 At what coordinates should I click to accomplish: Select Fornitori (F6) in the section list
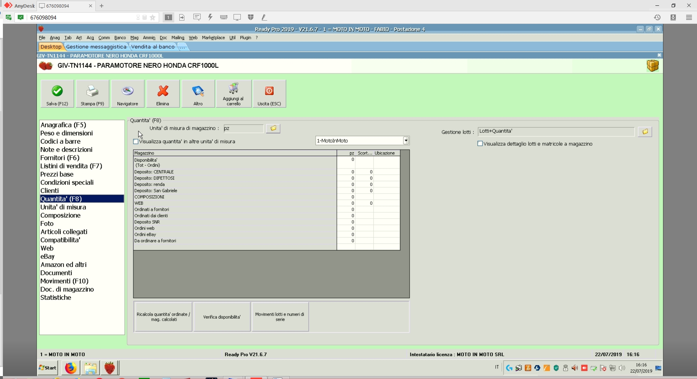point(82,158)
